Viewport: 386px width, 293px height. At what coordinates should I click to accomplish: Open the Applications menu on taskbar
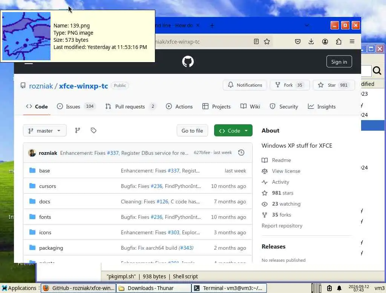[x=19, y=288]
